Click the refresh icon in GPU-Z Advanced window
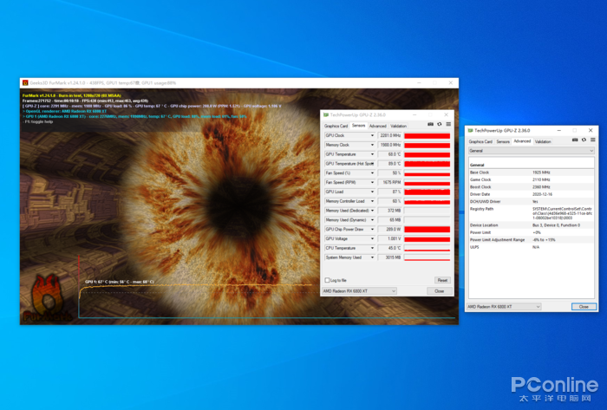The height and width of the screenshot is (410, 607). [x=584, y=140]
